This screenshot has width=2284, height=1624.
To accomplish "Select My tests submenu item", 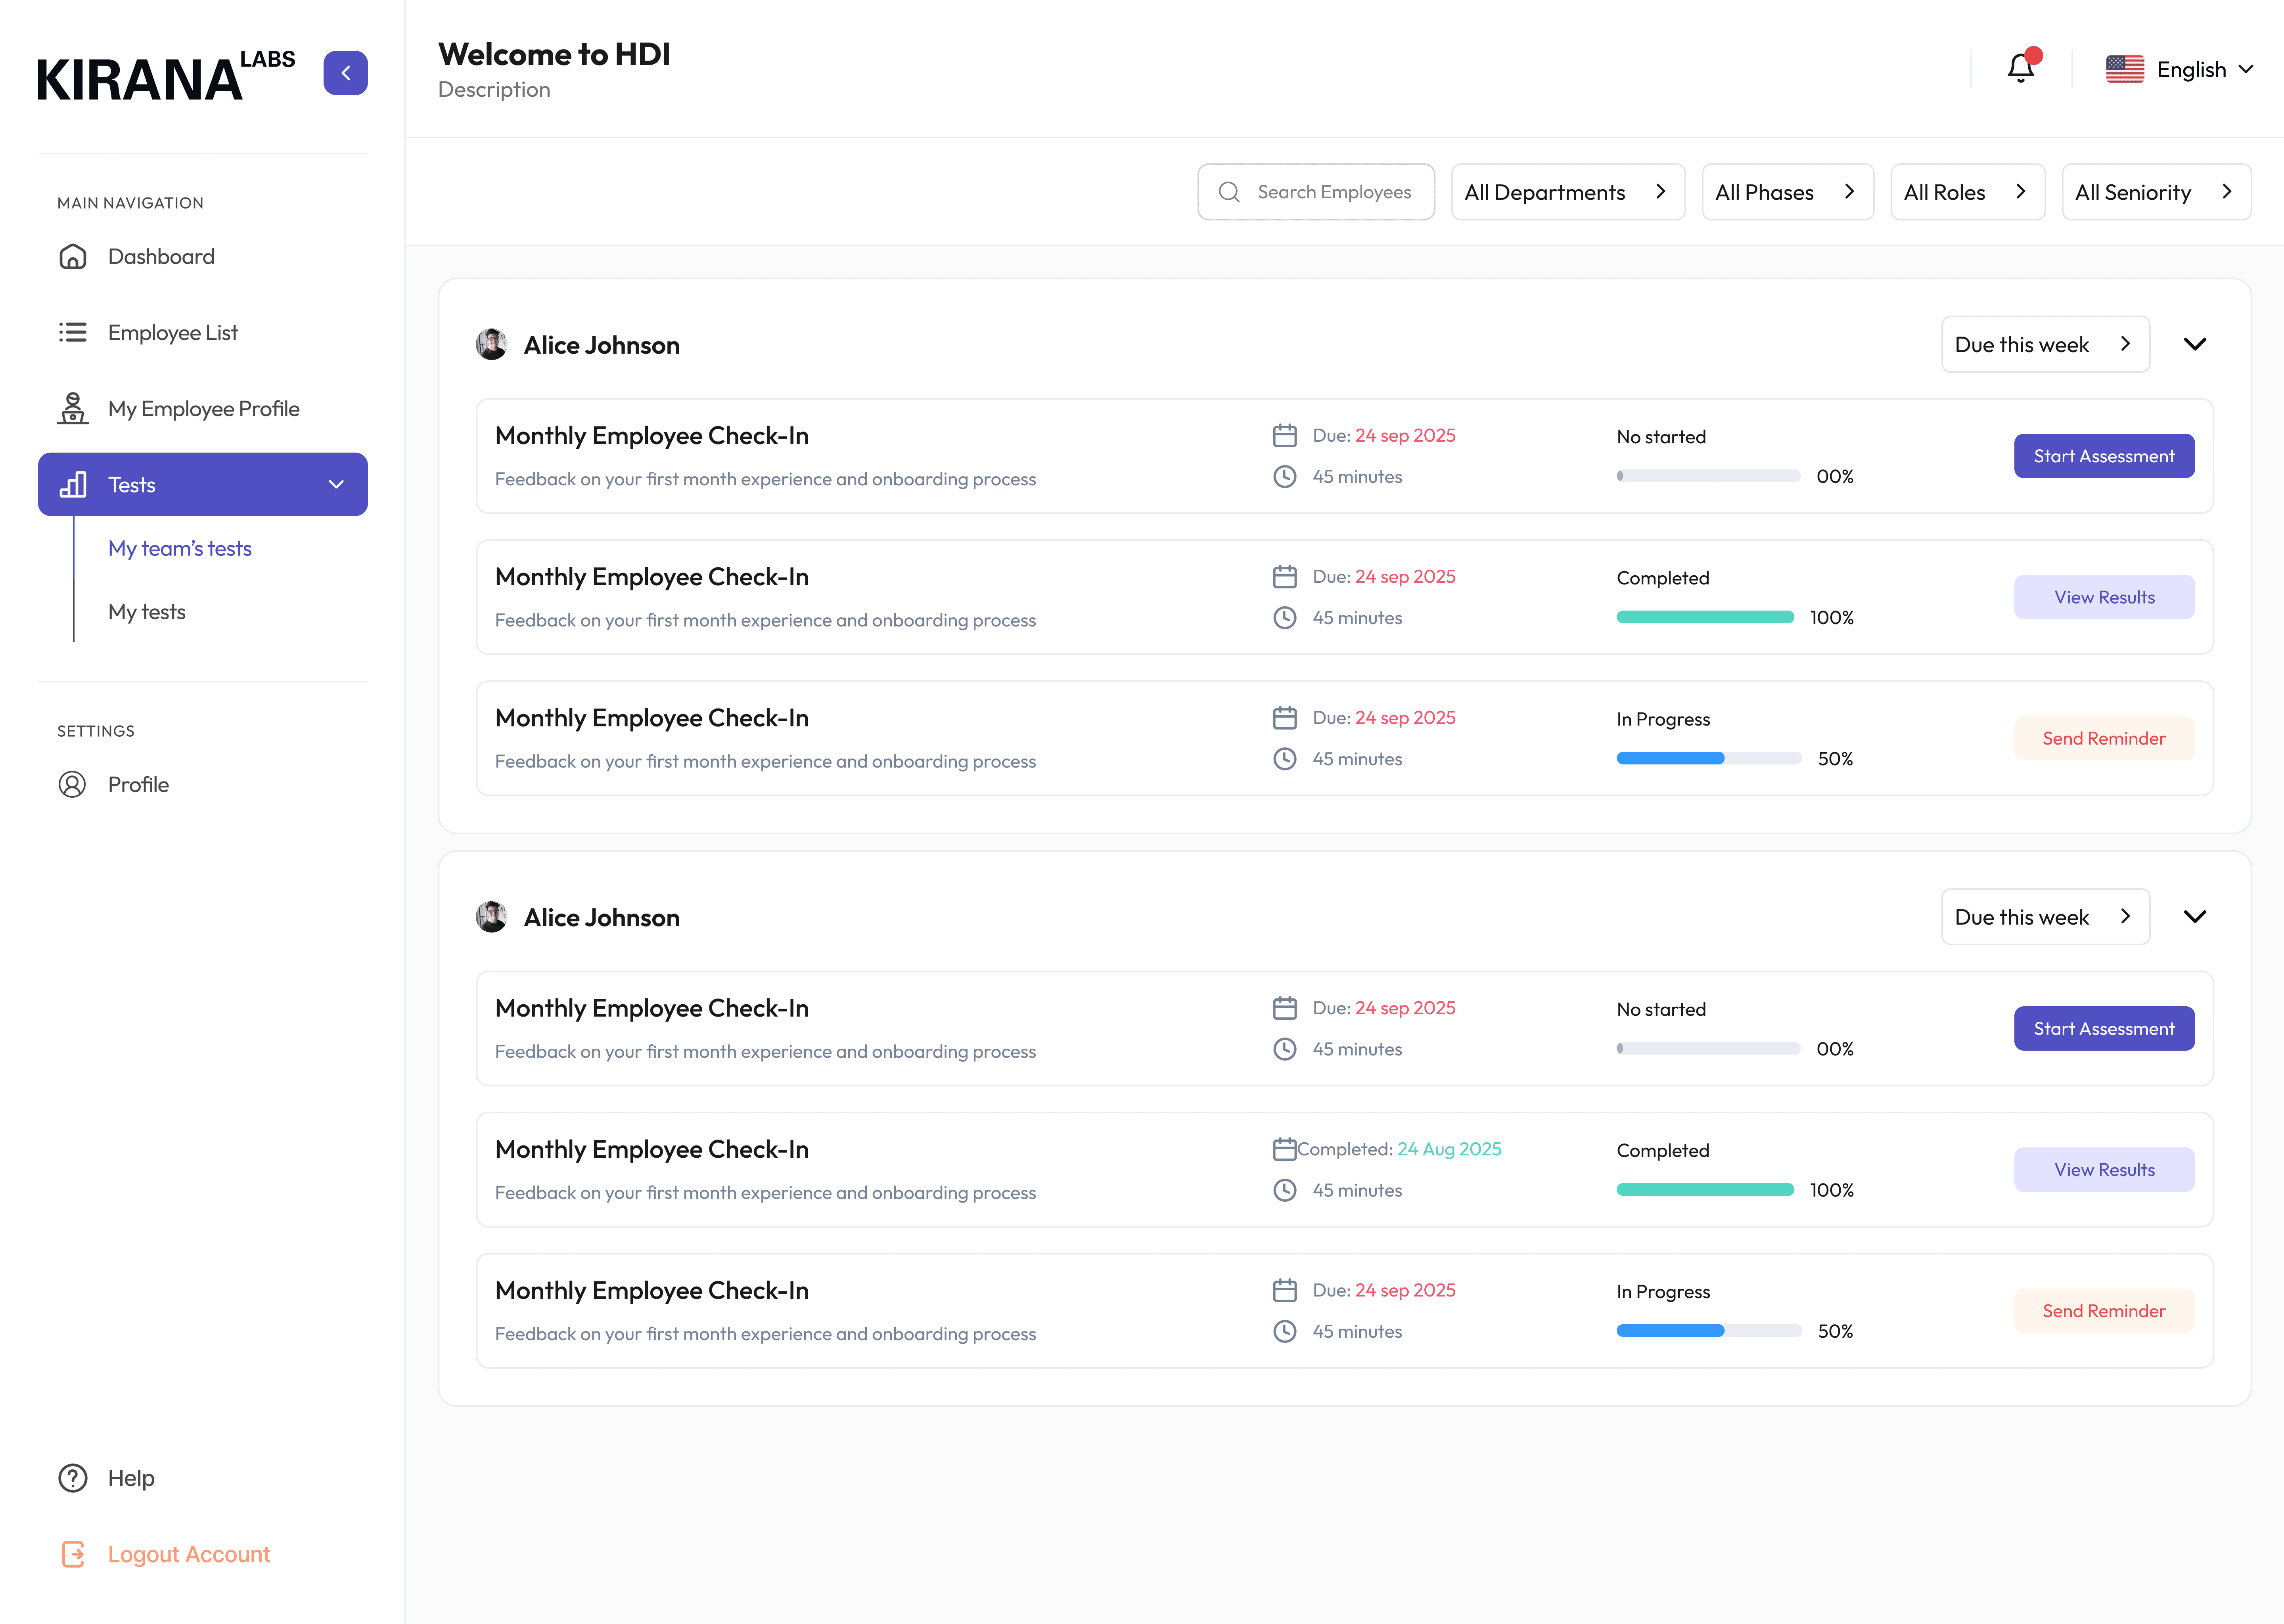I will (x=147, y=612).
